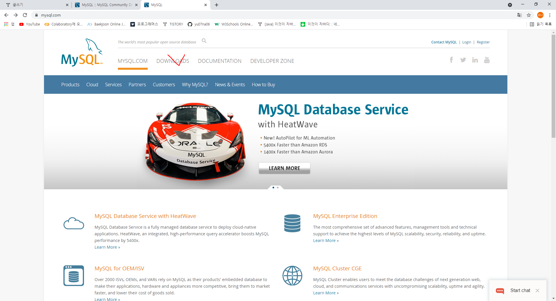
Task: Select the MYSQL.COM nav tab
Action: [x=133, y=61]
